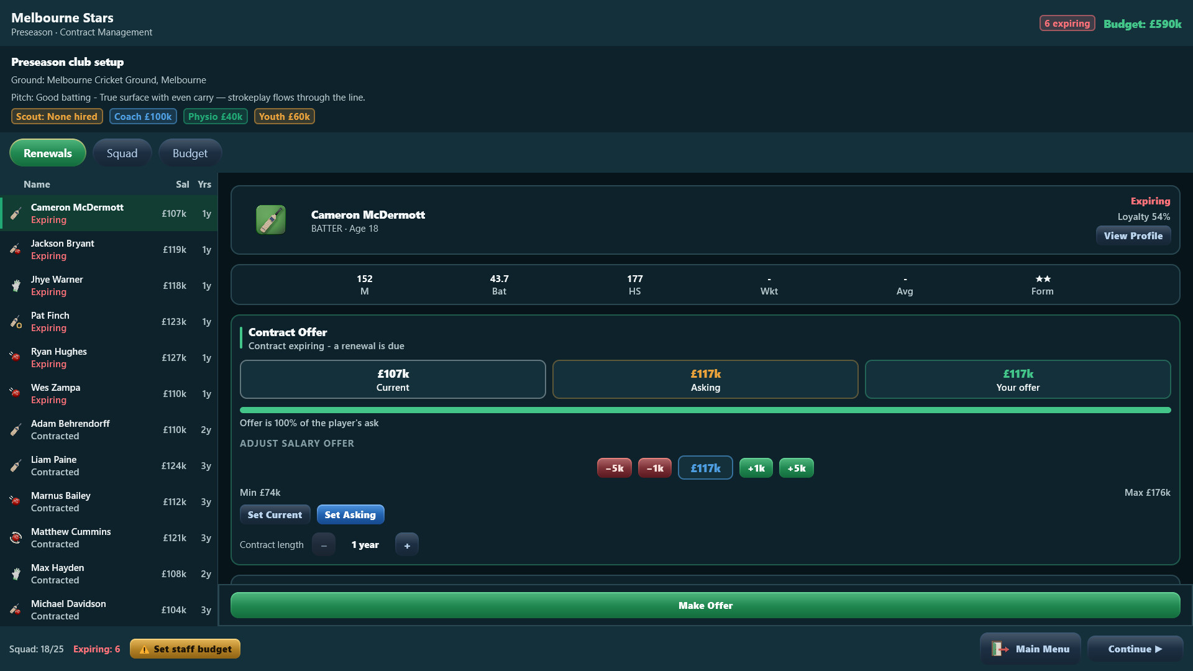Viewport: 1193px width, 671px height.
Task: Select Pat Finch in renewals list
Action: pyautogui.click(x=109, y=322)
